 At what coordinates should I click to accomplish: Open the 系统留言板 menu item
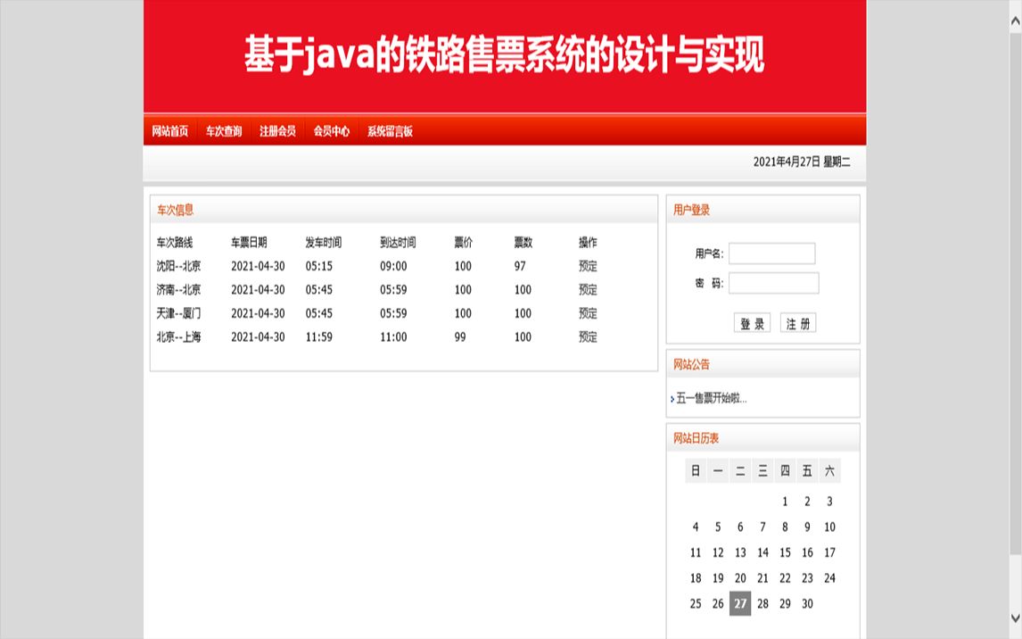(x=390, y=130)
